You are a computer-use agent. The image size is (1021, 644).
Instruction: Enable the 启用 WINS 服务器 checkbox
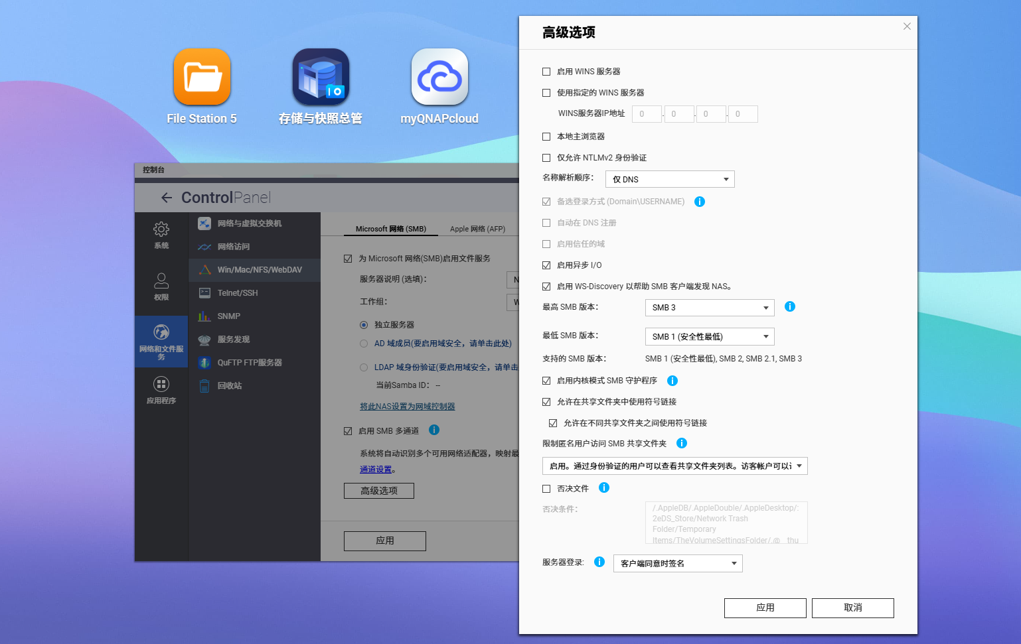(546, 72)
